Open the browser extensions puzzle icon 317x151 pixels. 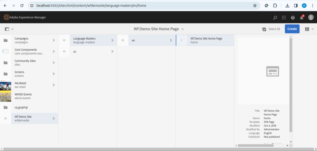275,6
